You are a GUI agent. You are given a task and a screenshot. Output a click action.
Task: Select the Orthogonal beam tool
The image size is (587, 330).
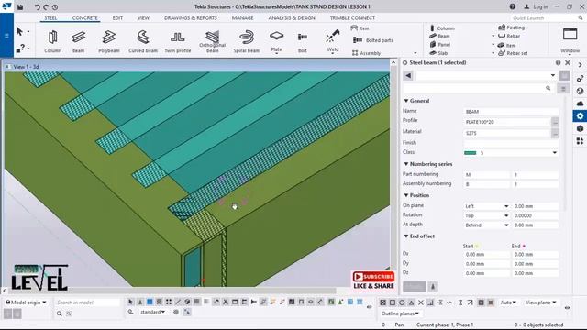[x=212, y=41]
